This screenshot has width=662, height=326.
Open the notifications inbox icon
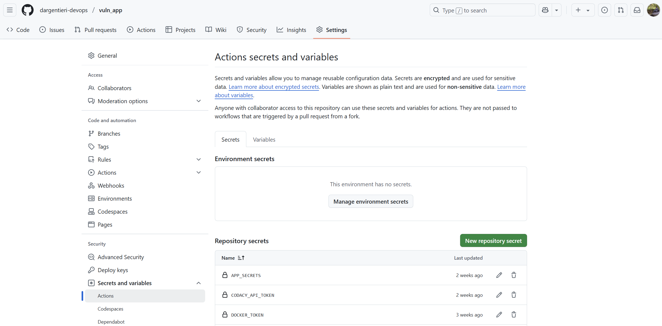(637, 10)
